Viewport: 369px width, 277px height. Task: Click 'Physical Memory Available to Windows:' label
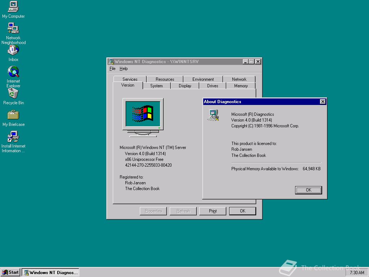point(265,169)
